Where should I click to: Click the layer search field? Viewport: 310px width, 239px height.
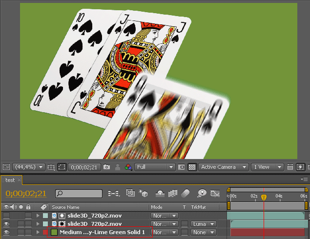coord(79,194)
